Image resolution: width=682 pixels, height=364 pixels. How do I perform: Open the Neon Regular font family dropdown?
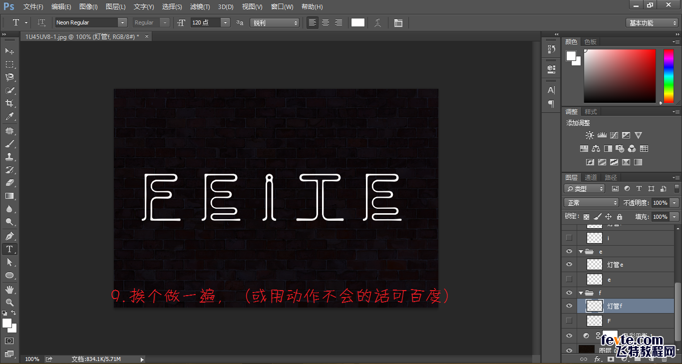pyautogui.click(x=122, y=22)
